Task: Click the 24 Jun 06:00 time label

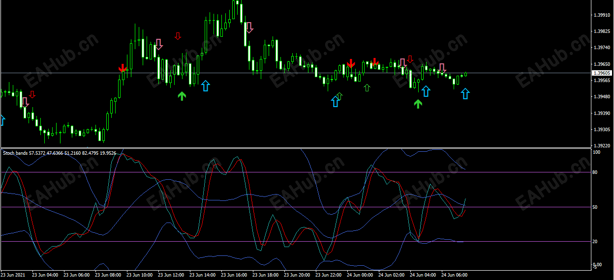Action: (455, 275)
